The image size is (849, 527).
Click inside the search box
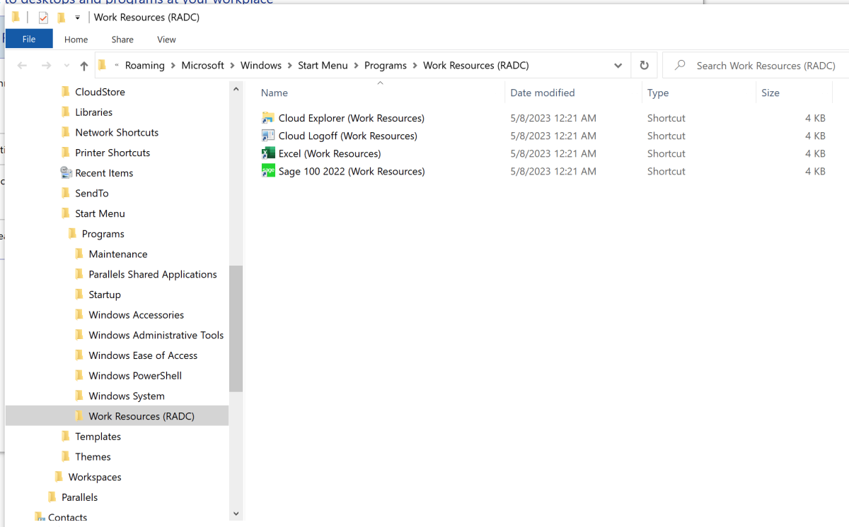pos(750,65)
